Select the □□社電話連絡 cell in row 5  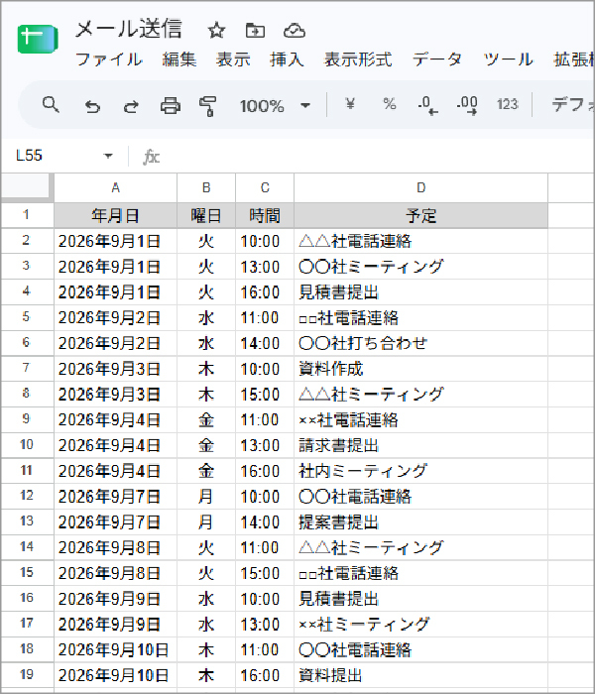pos(421,318)
